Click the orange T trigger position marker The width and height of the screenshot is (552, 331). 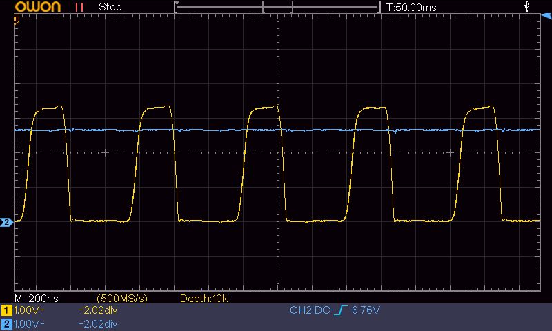(16, 20)
